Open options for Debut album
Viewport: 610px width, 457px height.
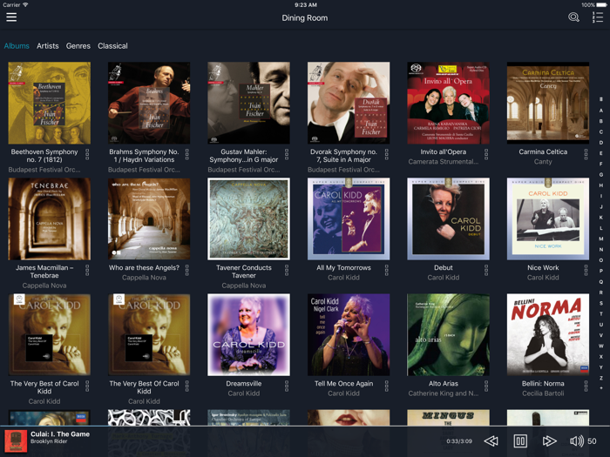[486, 270]
